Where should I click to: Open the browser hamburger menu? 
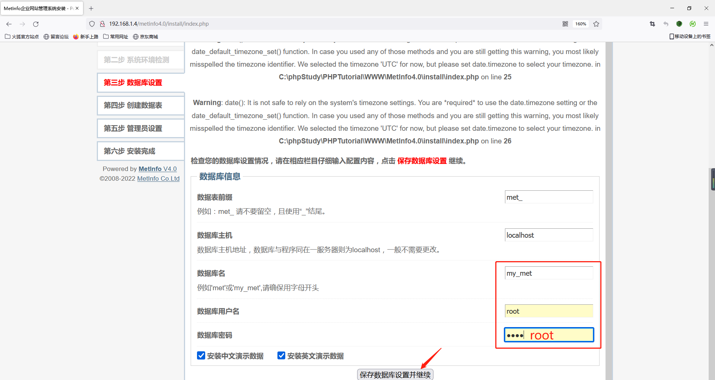(706, 24)
